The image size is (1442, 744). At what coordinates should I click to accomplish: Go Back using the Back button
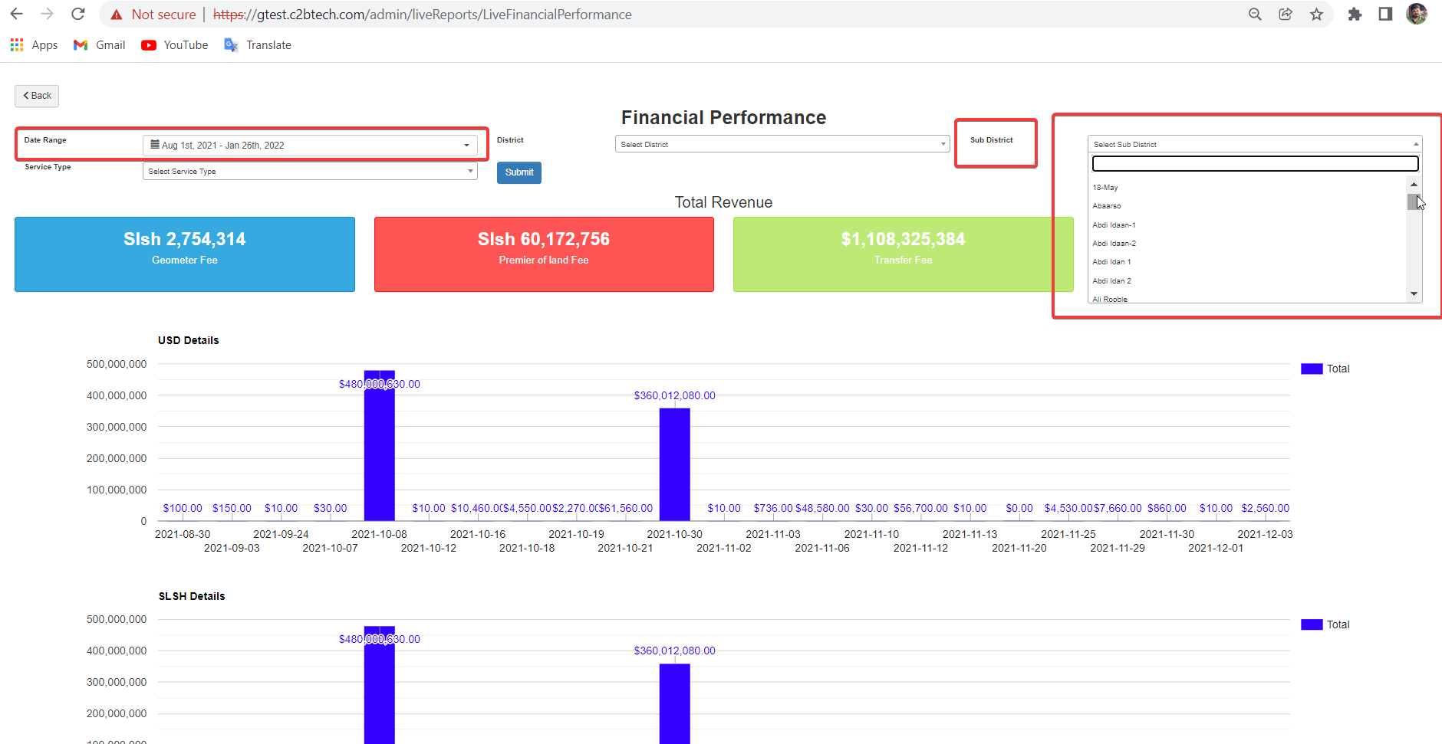[x=37, y=96]
